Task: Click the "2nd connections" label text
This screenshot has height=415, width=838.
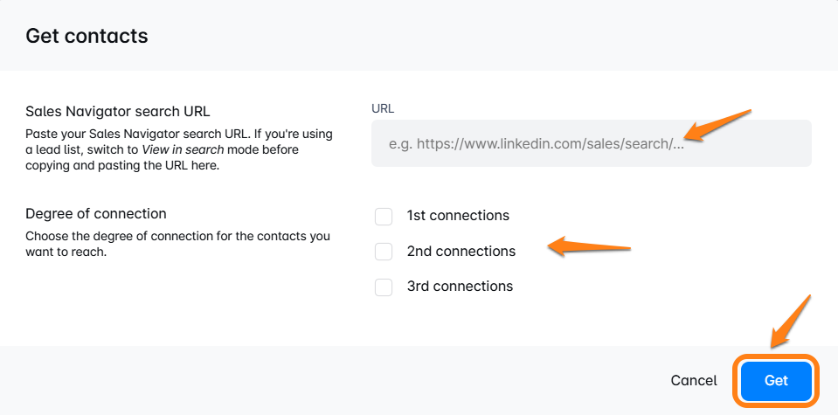Action: 461,252
